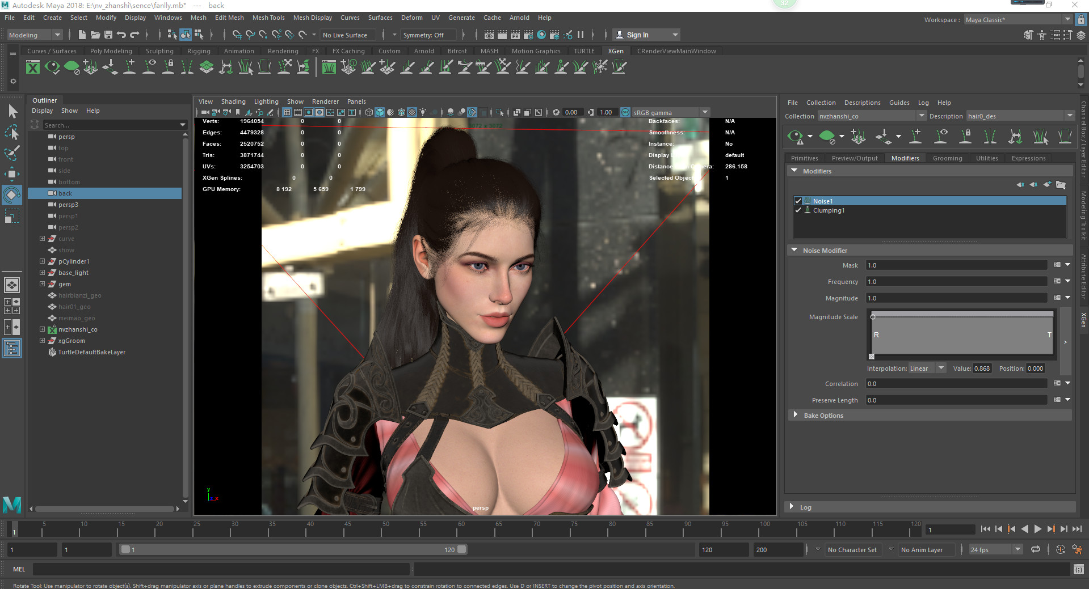Image resolution: width=1089 pixels, height=589 pixels.
Task: Open the sRGB gamma view transform dropdown
Action: coord(670,112)
